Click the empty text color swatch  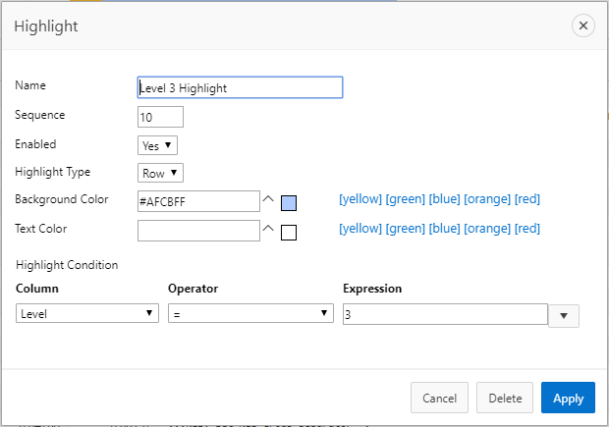pyautogui.click(x=289, y=233)
